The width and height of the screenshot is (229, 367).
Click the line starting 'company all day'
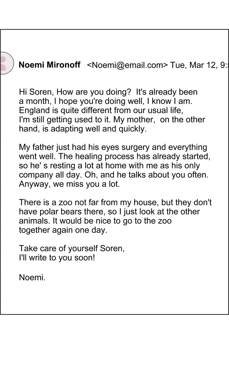click(x=114, y=175)
